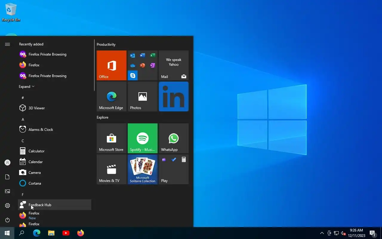Open the small PowerPoint tile

click(x=142, y=65)
